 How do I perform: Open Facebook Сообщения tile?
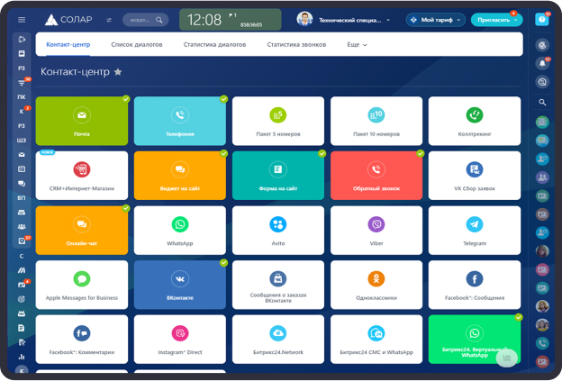point(475,285)
